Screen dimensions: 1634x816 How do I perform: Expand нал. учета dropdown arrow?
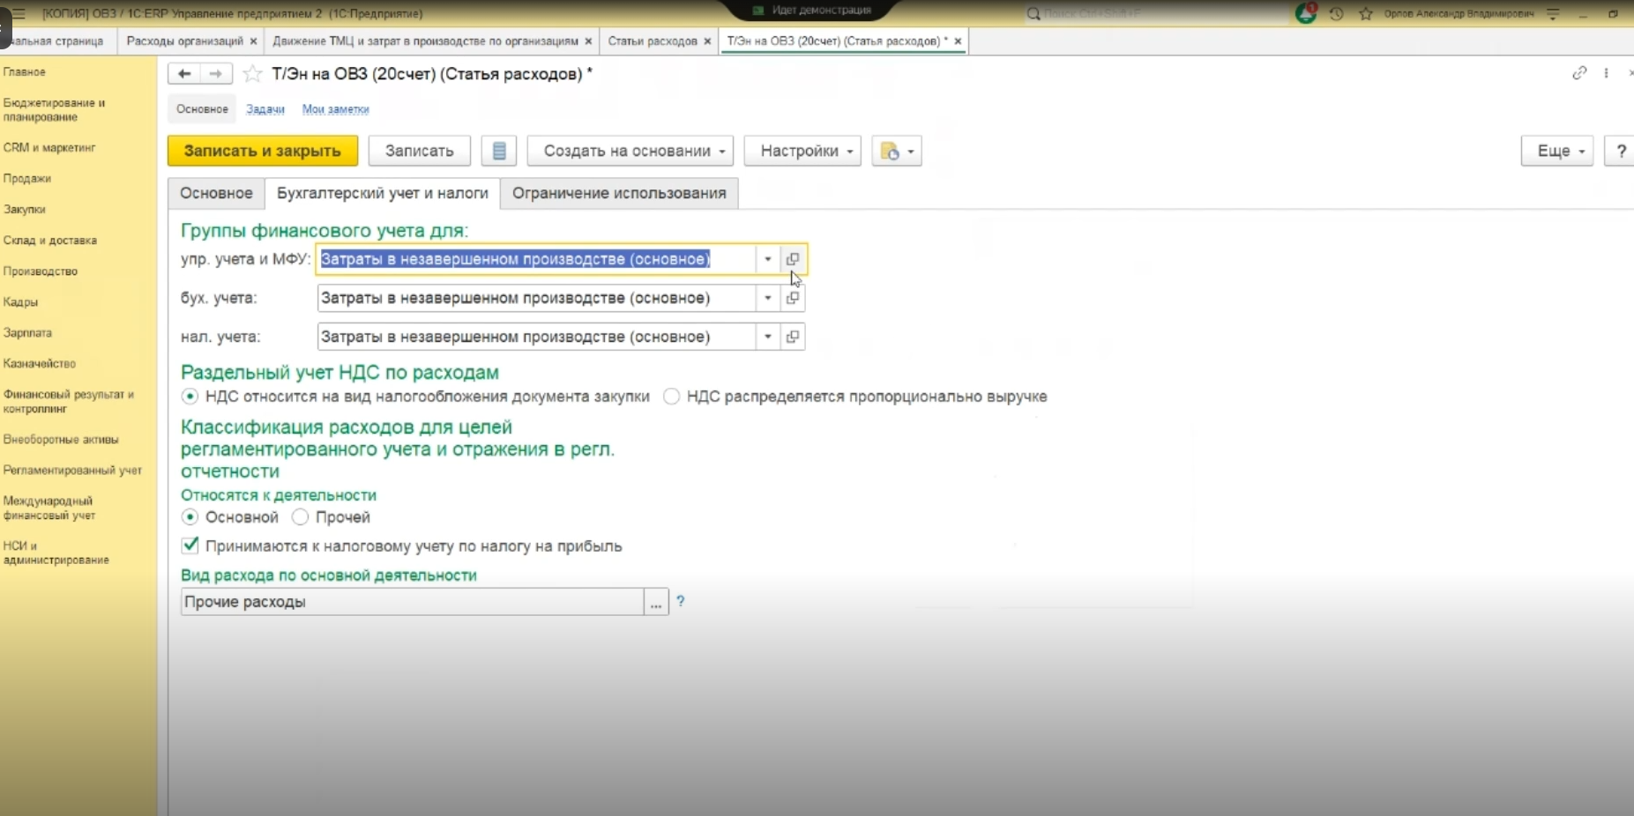coord(768,337)
